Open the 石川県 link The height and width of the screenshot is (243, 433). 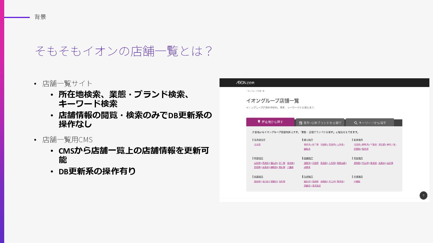pos(282,163)
